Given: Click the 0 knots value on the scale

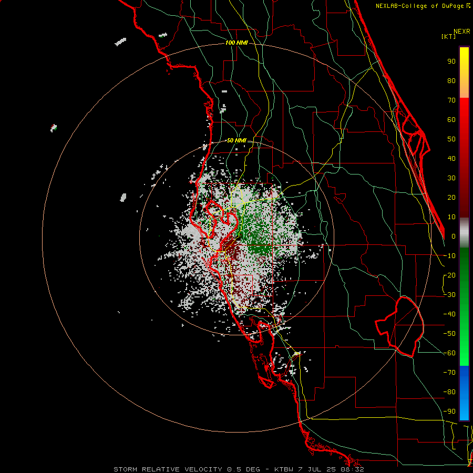Looking at the screenshot, I should (454, 236).
